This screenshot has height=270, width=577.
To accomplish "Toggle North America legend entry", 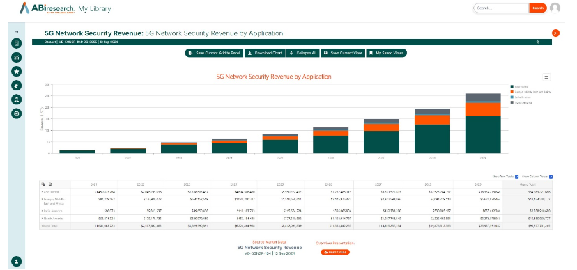I will [521, 102].
